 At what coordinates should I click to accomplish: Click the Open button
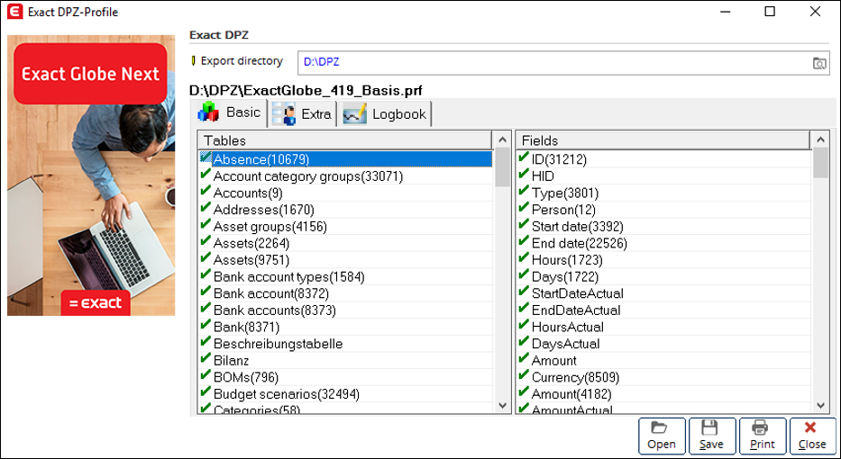pos(662,436)
